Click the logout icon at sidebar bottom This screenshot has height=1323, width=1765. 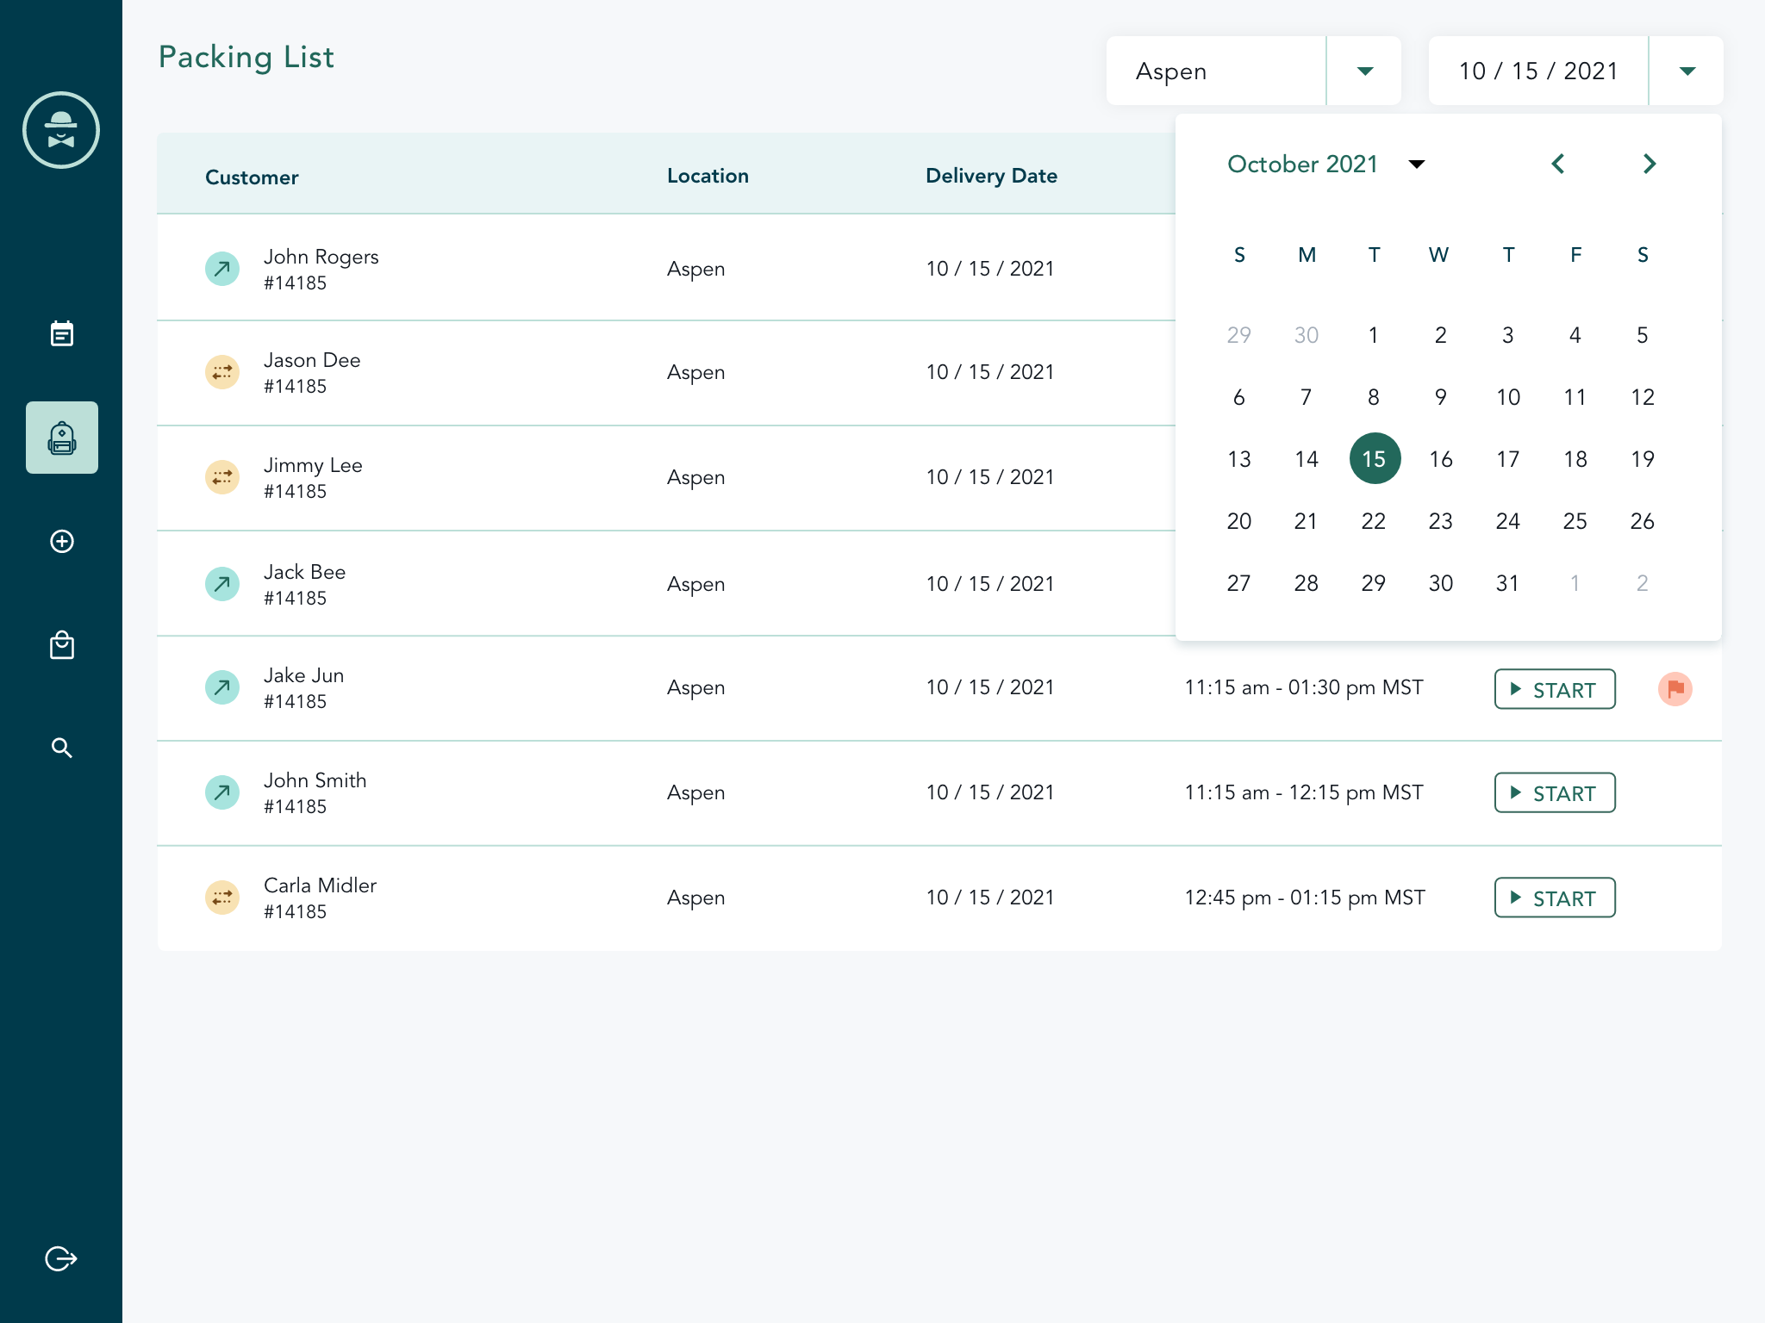(61, 1258)
